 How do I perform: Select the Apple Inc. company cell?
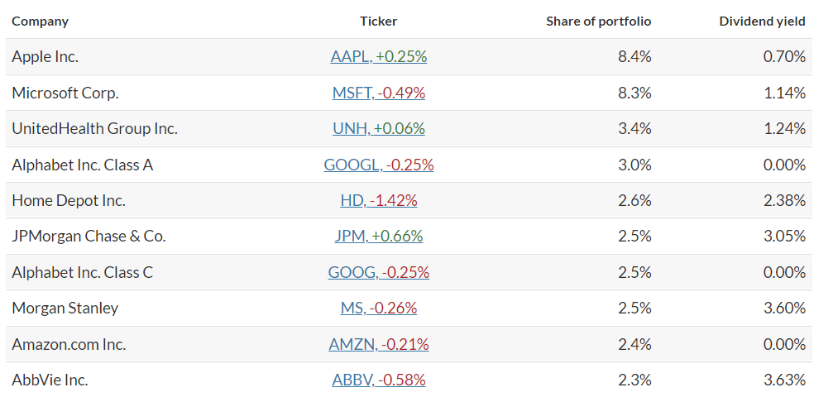45,56
